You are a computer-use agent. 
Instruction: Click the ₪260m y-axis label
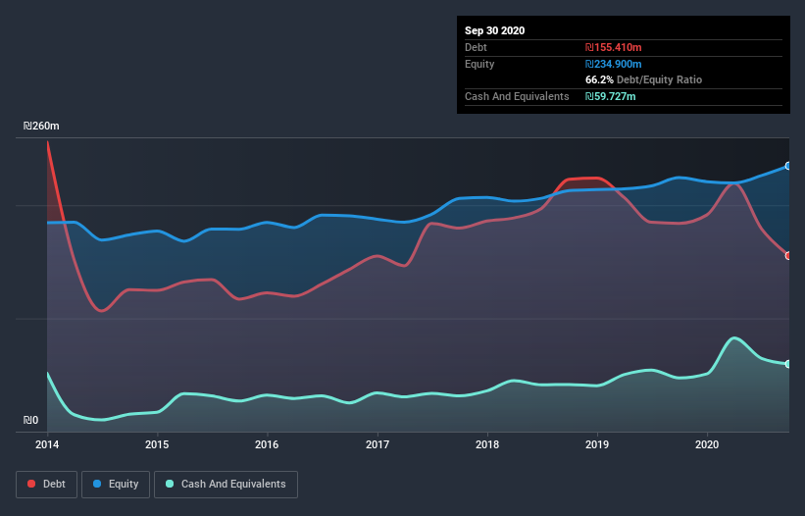coord(41,126)
